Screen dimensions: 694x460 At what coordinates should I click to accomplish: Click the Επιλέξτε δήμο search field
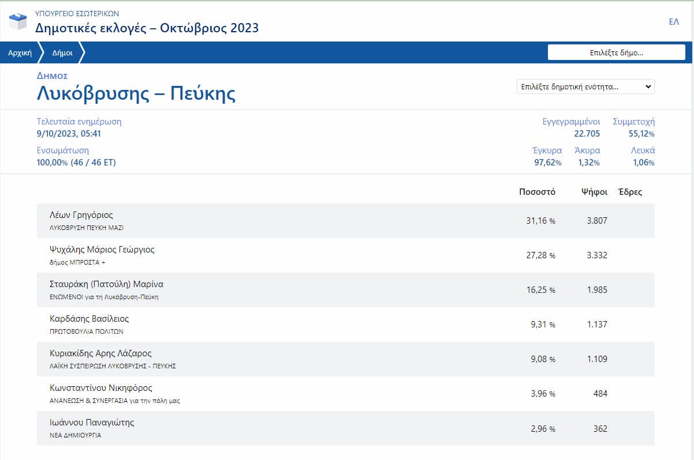616,52
